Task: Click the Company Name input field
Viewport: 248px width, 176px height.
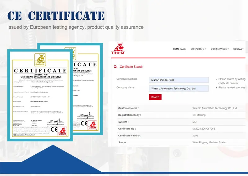Action: 179,88
